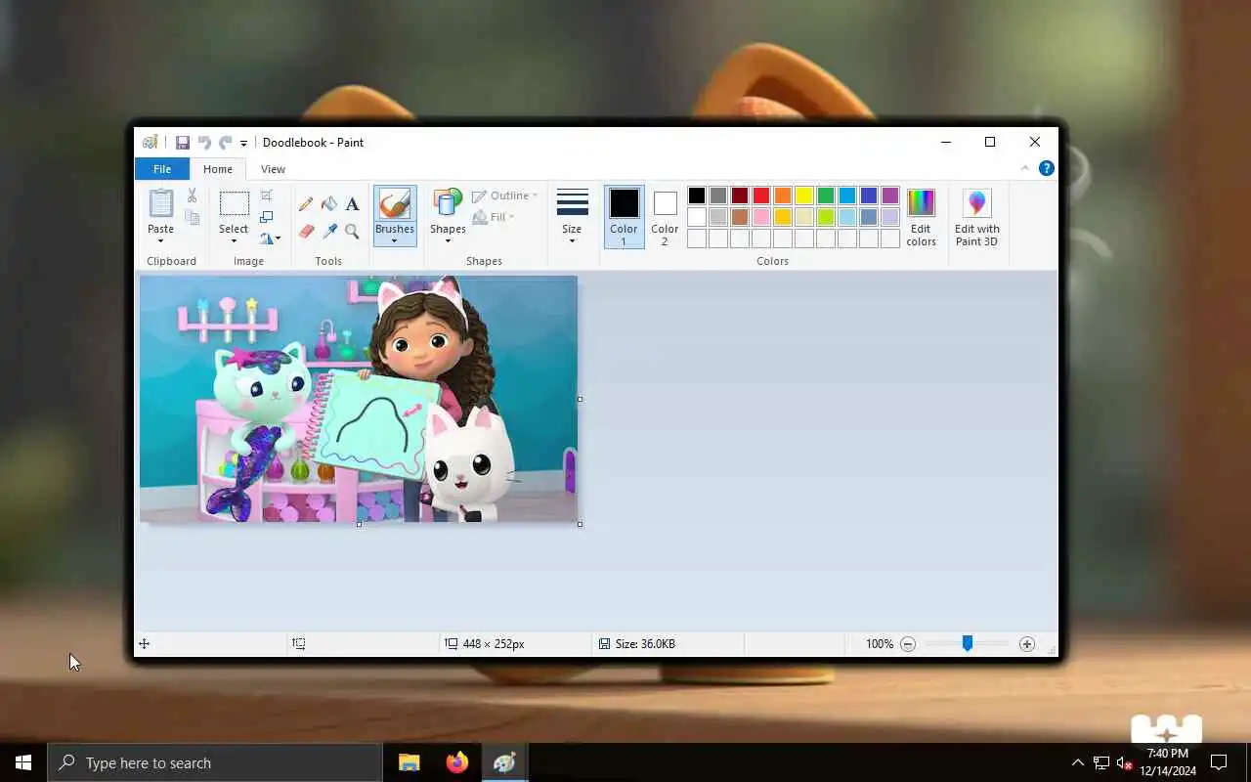The image size is (1251, 782).
Task: Click the Paste clipboard icon
Action: (160, 203)
